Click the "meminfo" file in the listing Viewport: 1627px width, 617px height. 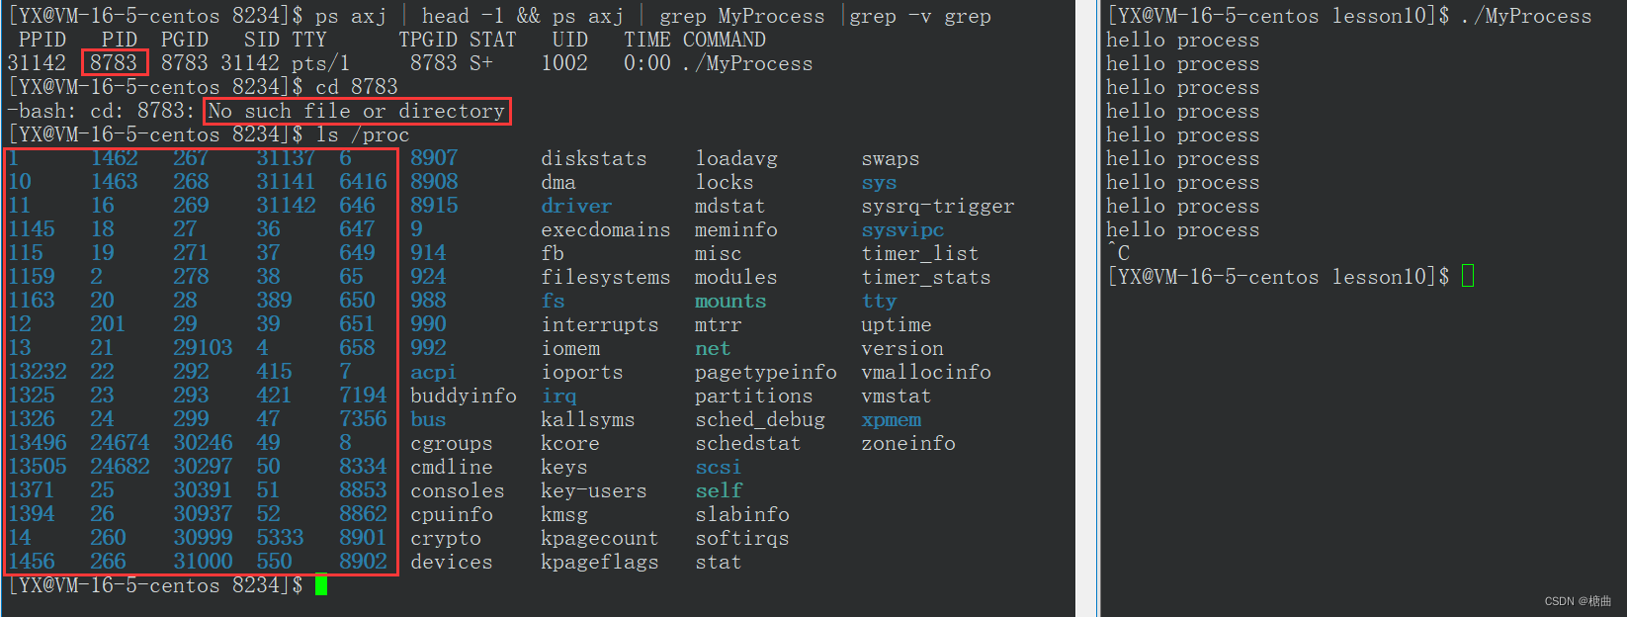[735, 229]
